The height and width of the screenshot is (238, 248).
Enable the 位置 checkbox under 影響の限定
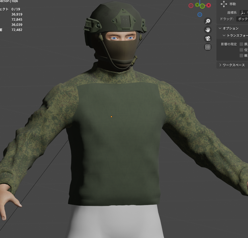coord(241,50)
